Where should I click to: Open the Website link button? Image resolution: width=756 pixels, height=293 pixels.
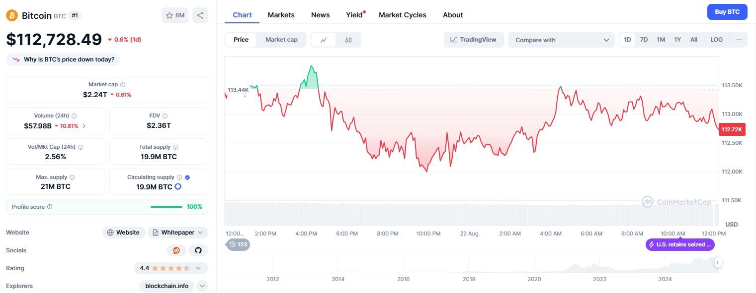click(x=124, y=233)
